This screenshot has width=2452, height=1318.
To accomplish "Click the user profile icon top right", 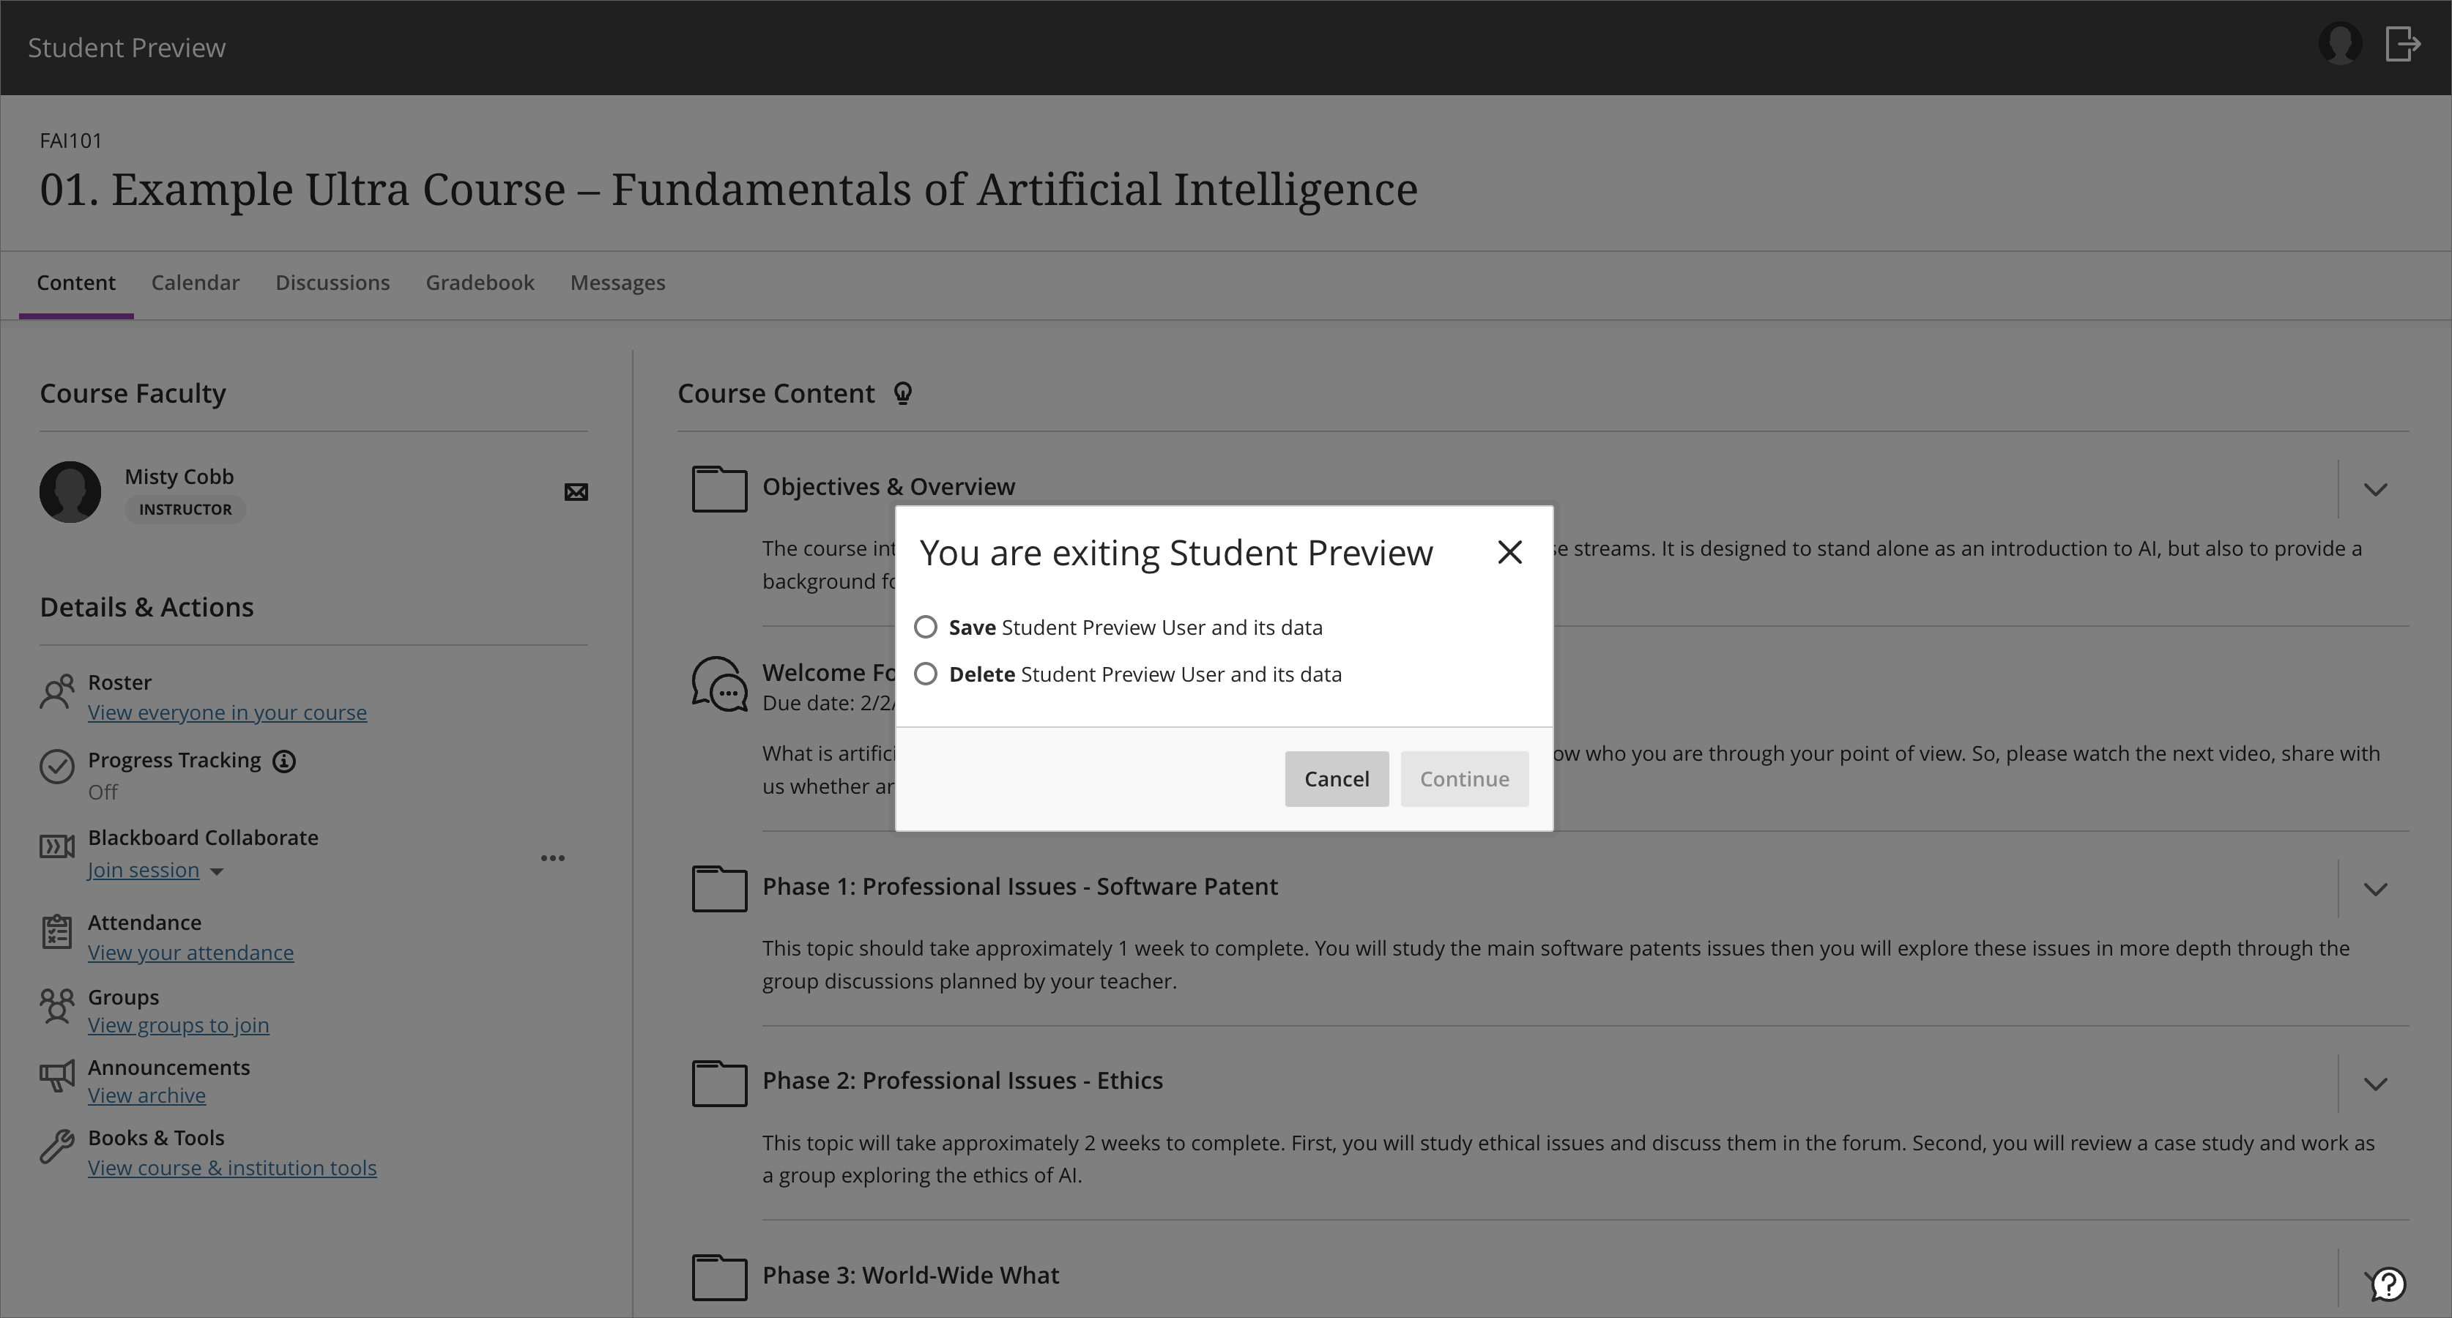I will 2340,44.
